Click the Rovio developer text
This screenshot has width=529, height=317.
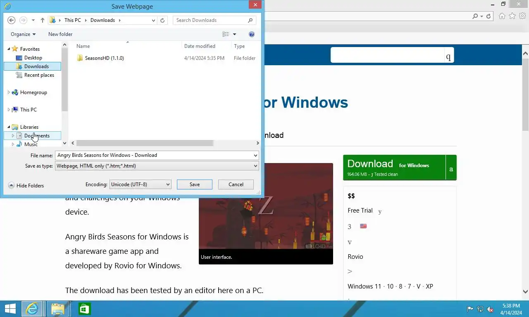tap(355, 257)
